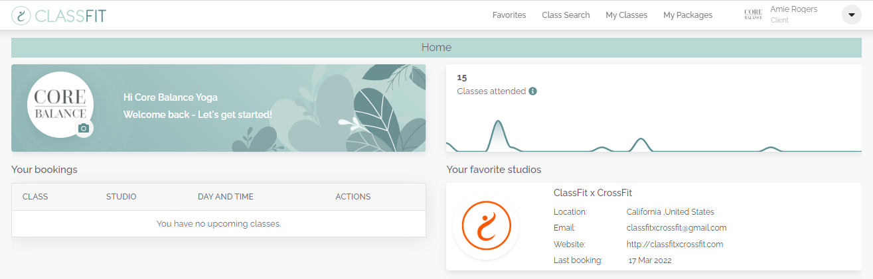Click the ClassFit logo icon

pyautogui.click(x=22, y=15)
